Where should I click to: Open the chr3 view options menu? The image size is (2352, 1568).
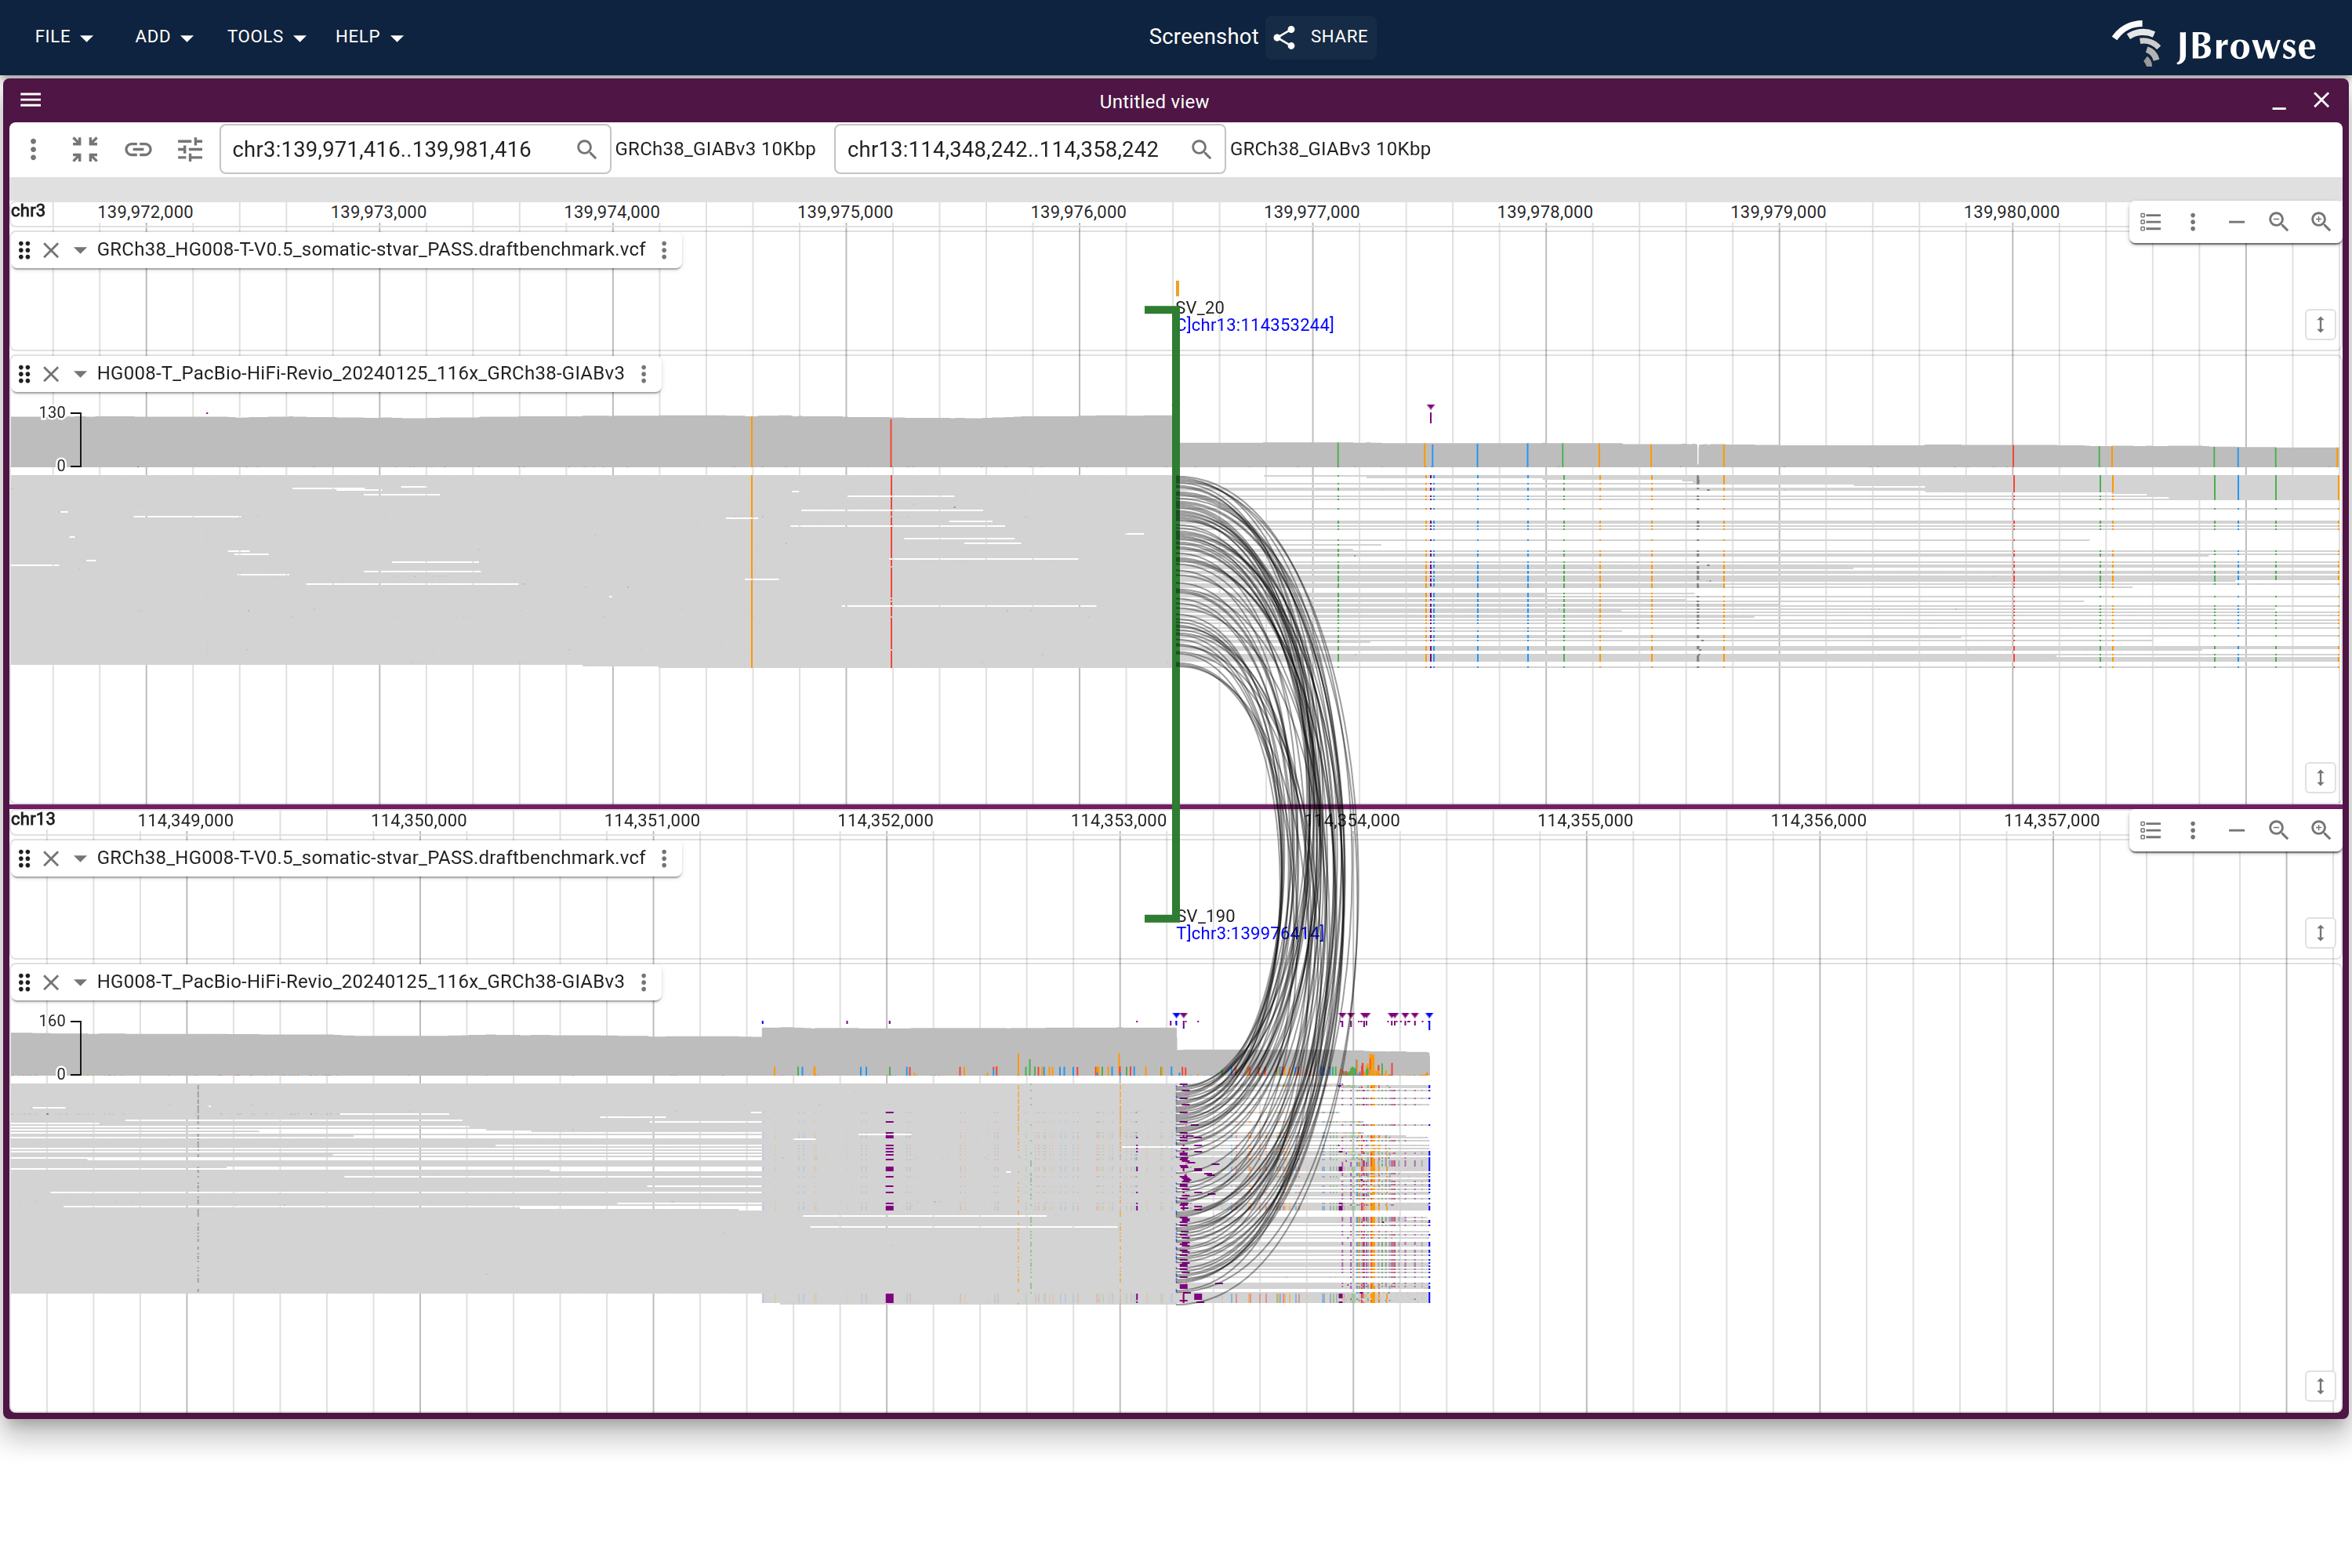(x=2193, y=222)
